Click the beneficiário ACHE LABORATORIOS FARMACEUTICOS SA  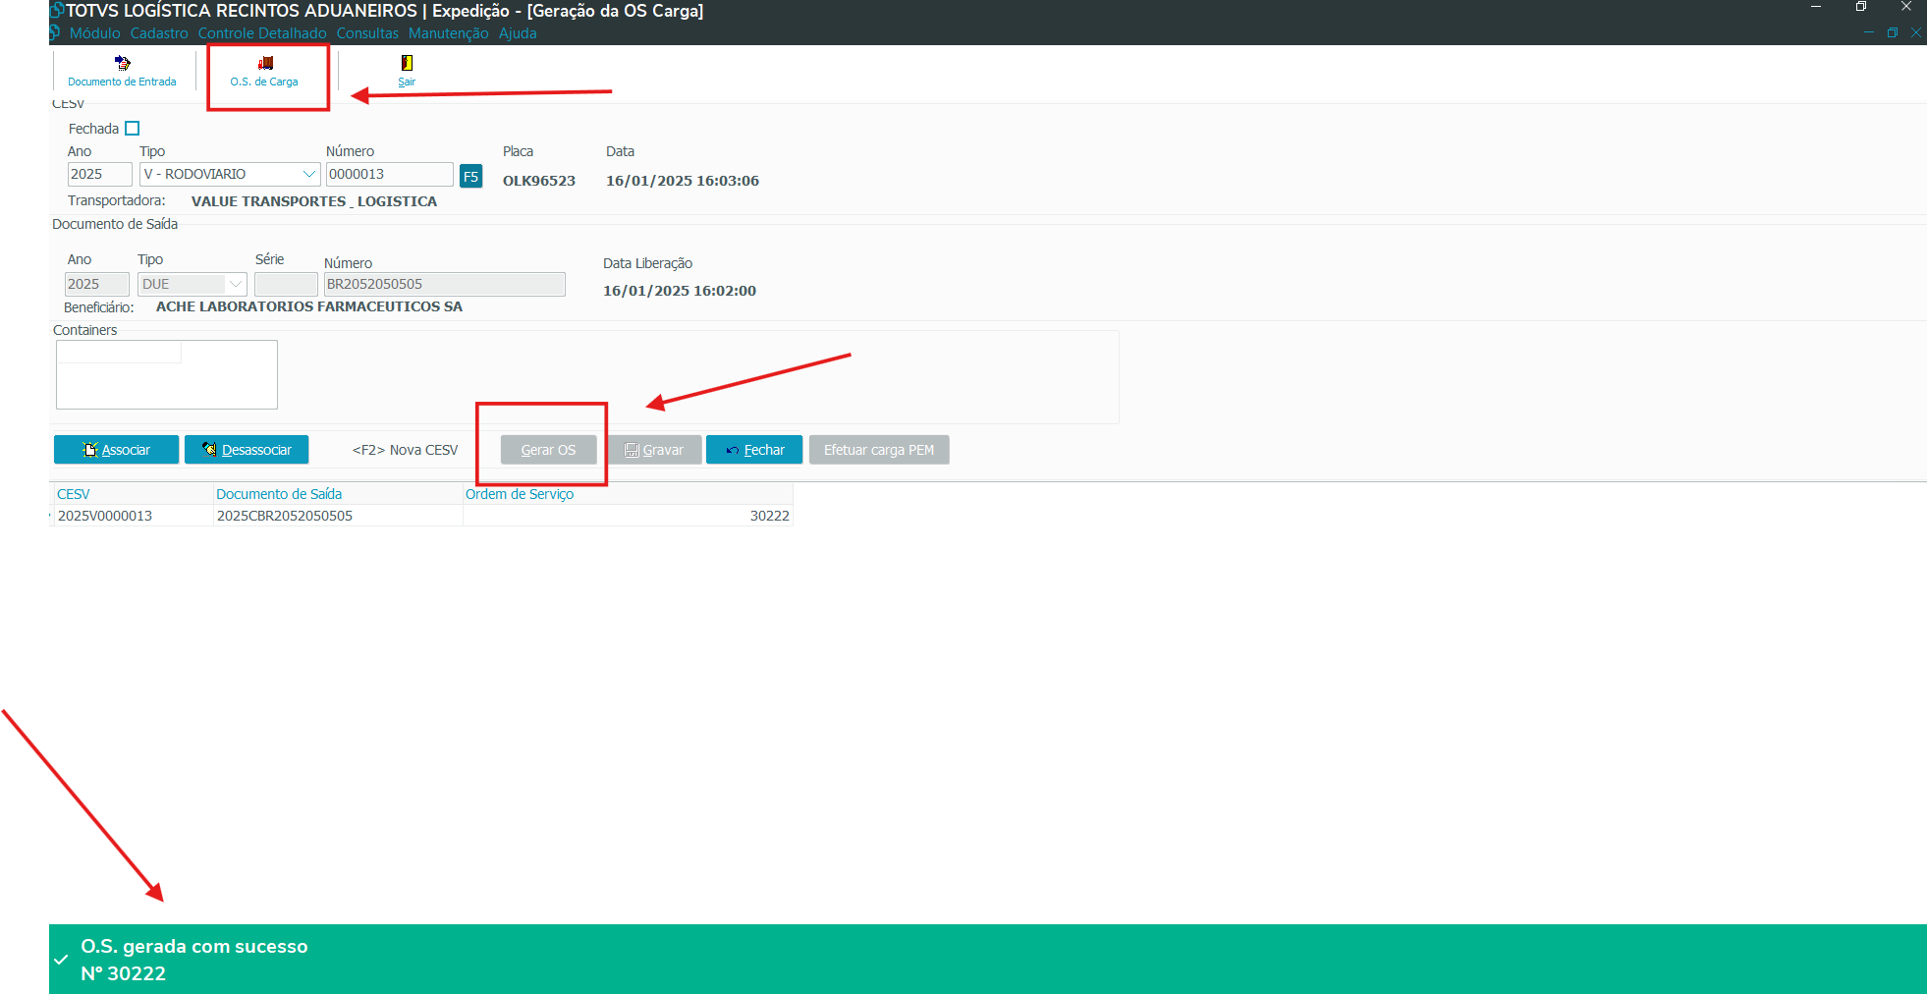tap(309, 306)
